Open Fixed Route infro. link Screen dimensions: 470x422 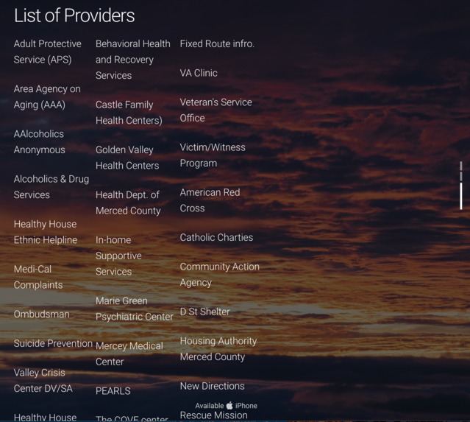(217, 44)
